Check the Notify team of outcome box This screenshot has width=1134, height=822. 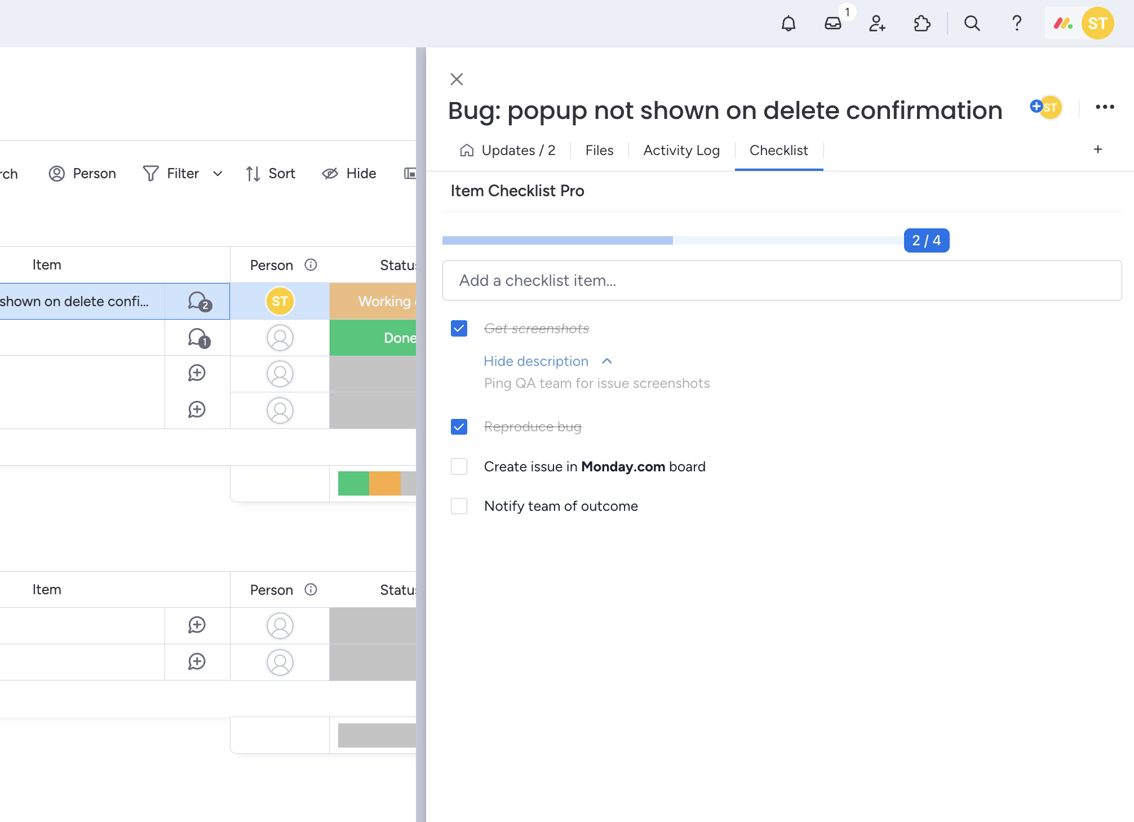(459, 506)
